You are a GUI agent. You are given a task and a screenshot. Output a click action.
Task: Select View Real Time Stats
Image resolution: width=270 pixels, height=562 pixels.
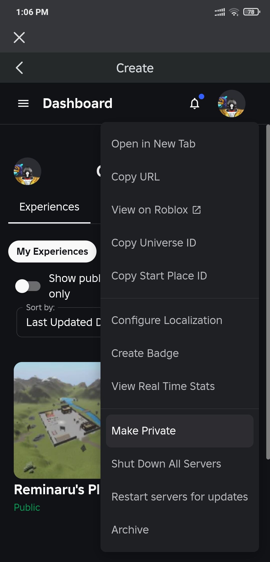179,386
